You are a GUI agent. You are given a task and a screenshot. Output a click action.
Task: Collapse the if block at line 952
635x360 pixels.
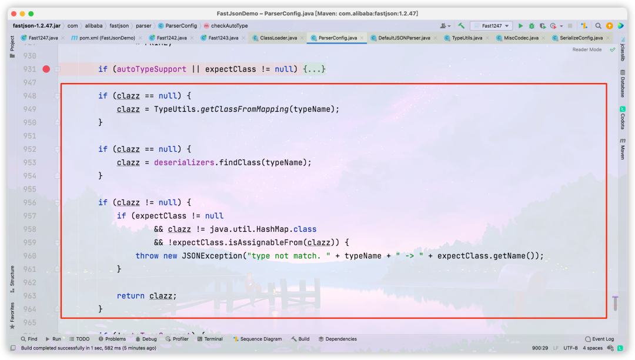pos(58,149)
